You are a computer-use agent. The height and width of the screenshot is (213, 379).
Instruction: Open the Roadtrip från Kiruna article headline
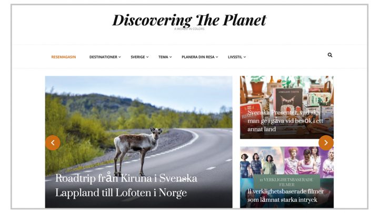tap(126, 186)
